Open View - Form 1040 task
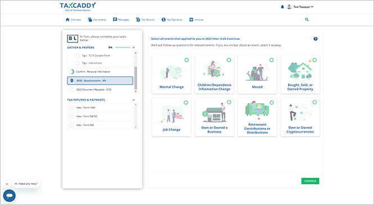 click(x=100, y=108)
